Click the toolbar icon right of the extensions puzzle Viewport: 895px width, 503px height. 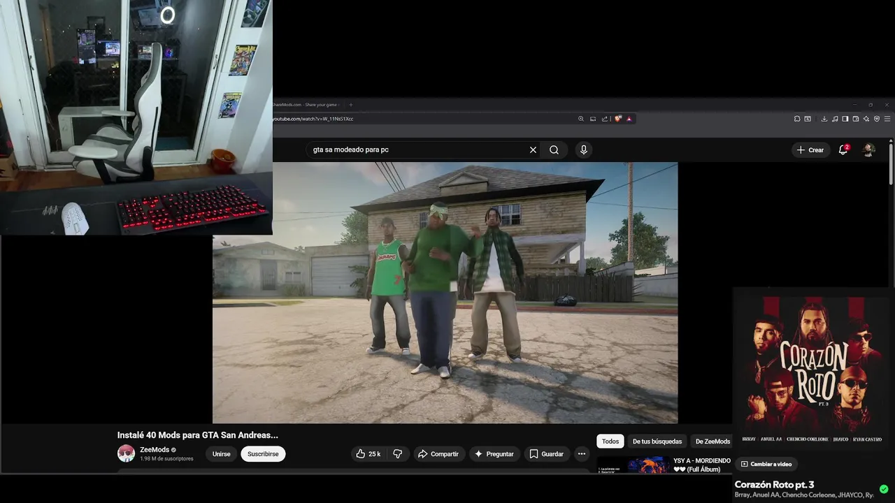tap(808, 119)
